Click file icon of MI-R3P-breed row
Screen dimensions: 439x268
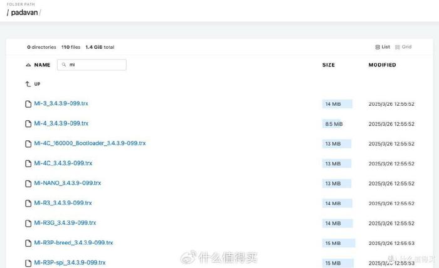pos(28,243)
